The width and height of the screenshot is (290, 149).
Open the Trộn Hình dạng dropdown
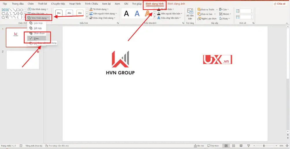tap(38, 18)
